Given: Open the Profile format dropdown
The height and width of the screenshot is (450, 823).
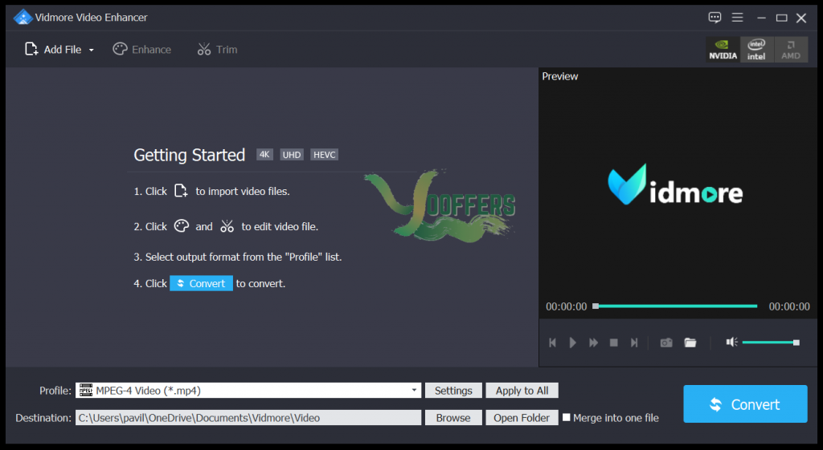Looking at the screenshot, I should click(248, 391).
